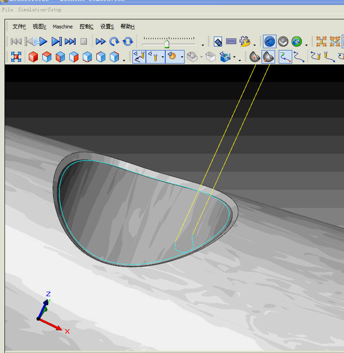Open the 设置S menu
The width and height of the screenshot is (344, 353).
pos(107,27)
